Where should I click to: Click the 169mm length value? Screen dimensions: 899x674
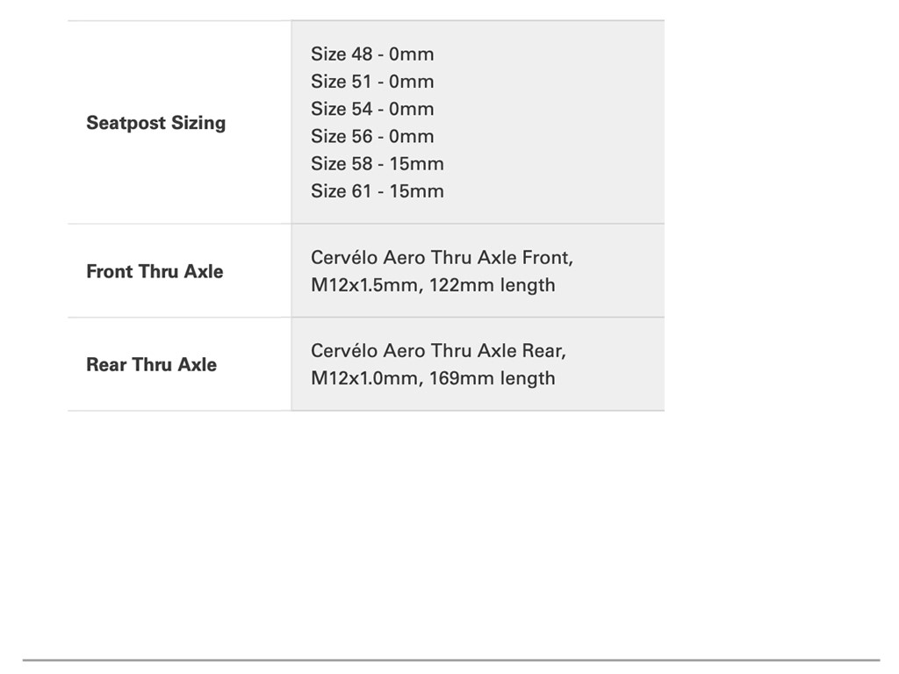click(493, 378)
